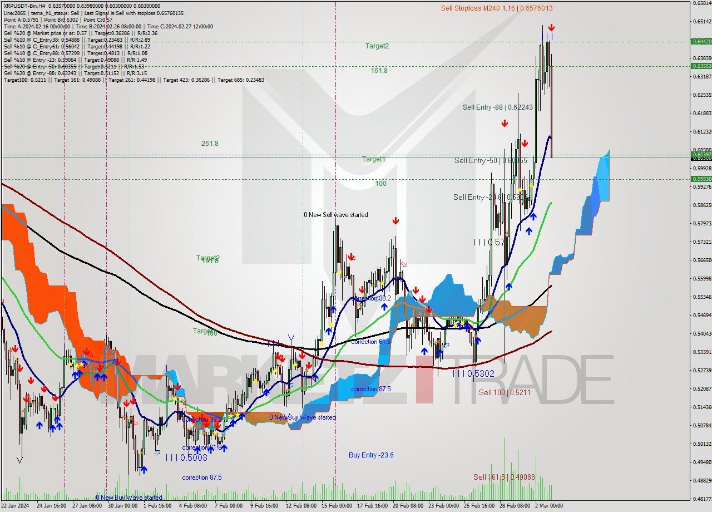Viewport: 712px width, 512px height.
Task: Click the green 0.64420 price axis tag
Action: click(x=701, y=41)
